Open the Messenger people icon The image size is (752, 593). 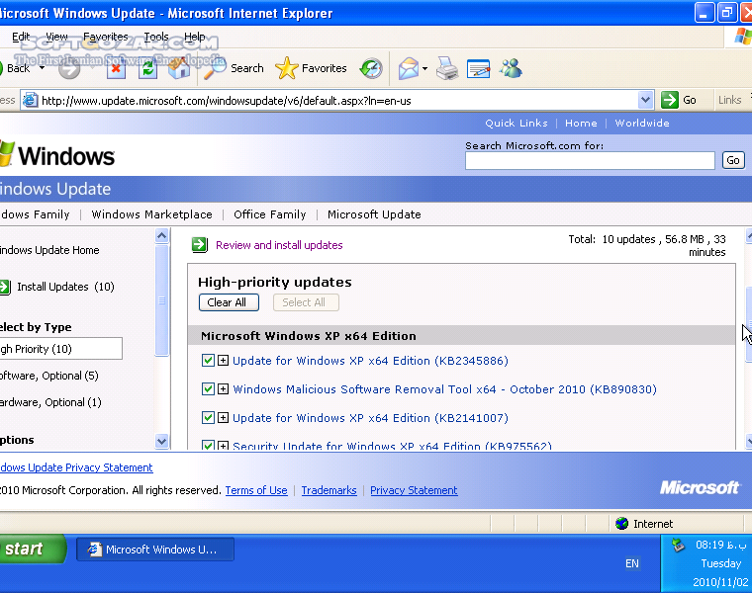click(x=511, y=68)
